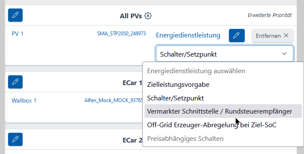Edit the All PVs group with the pencil icon
Image resolution: width=304 pixels, height=154 pixels.
pyautogui.click(x=15, y=15)
